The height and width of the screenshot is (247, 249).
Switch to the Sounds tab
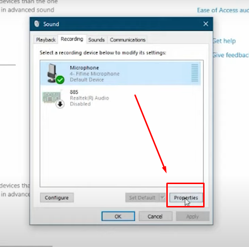pos(97,40)
